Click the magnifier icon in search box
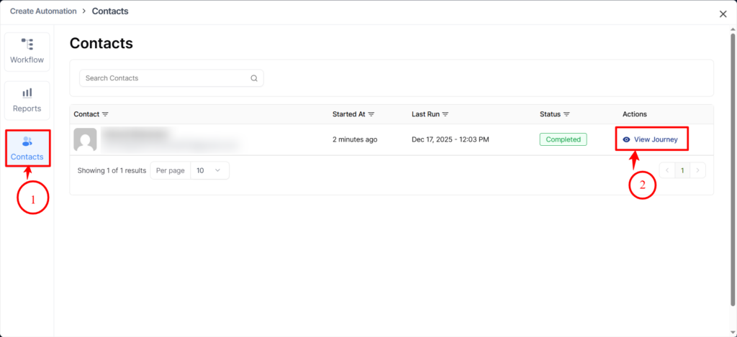The image size is (737, 337). click(x=254, y=78)
